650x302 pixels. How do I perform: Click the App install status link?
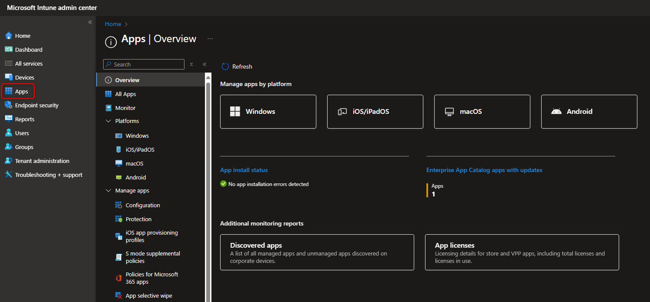coord(244,170)
